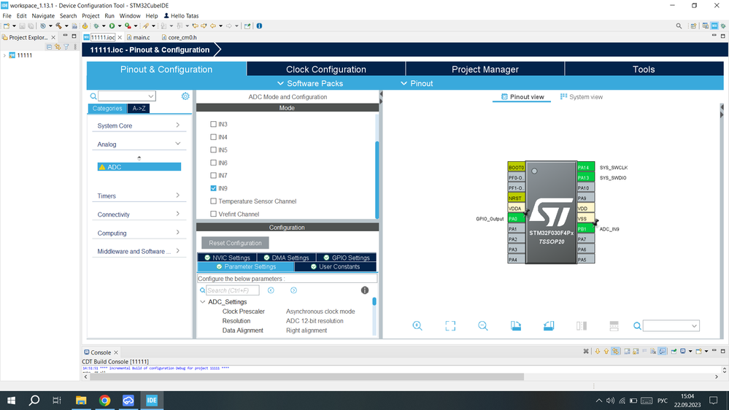Open Chrome from the taskbar
Screen dimensions: 729x410
click(104, 401)
